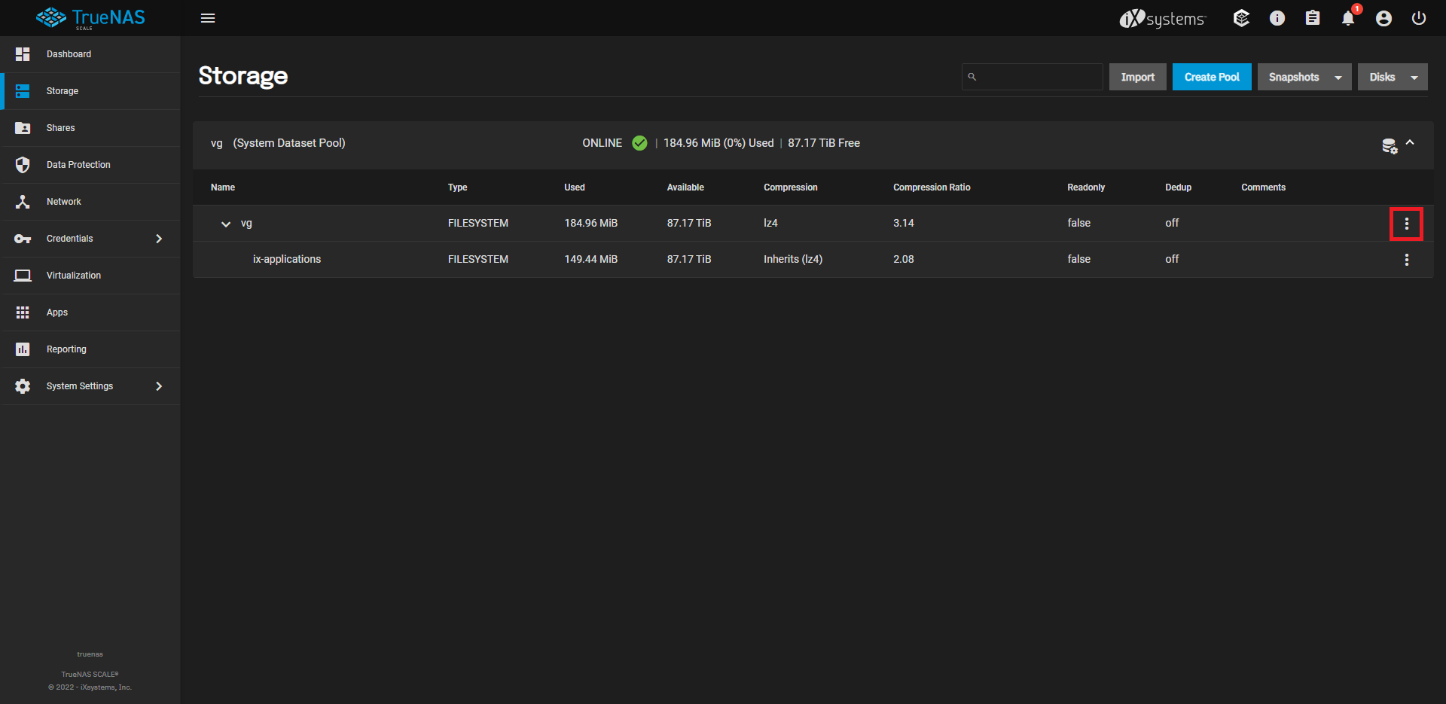Open the user account icon
Image resolution: width=1446 pixels, height=704 pixels.
pos(1383,19)
